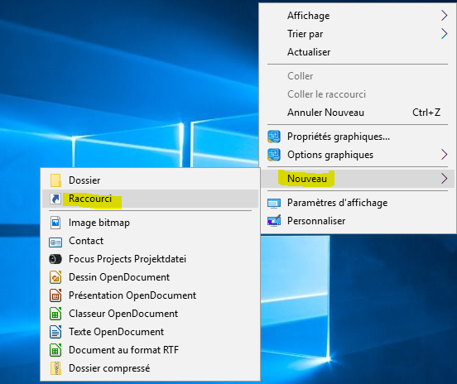Select the disabled Coller entry

pyautogui.click(x=358, y=76)
